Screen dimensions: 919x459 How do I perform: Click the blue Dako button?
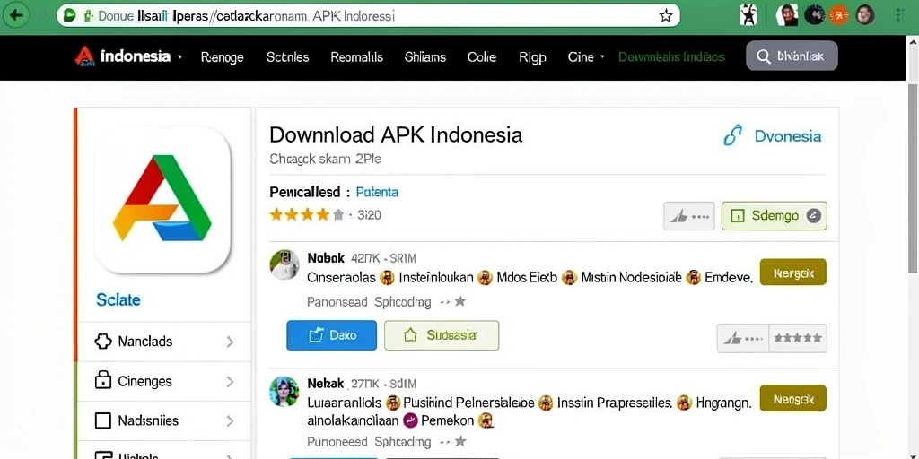[332, 335]
